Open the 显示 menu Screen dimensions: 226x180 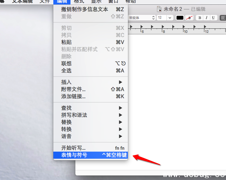tap(96, 1)
